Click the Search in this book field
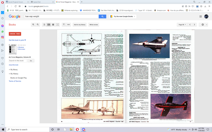The height and width of the screenshot is (132, 212). click(18, 61)
